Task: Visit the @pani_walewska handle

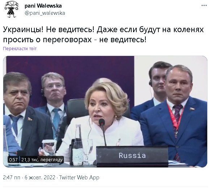Action: coord(45,13)
